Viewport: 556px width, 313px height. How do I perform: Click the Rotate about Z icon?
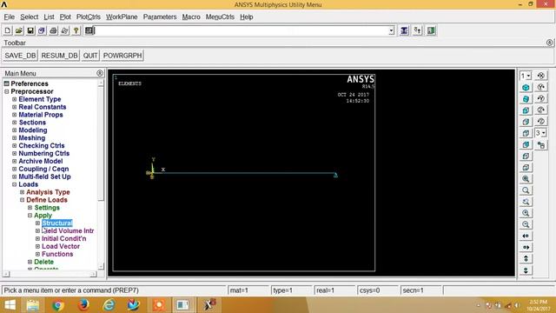(540, 110)
